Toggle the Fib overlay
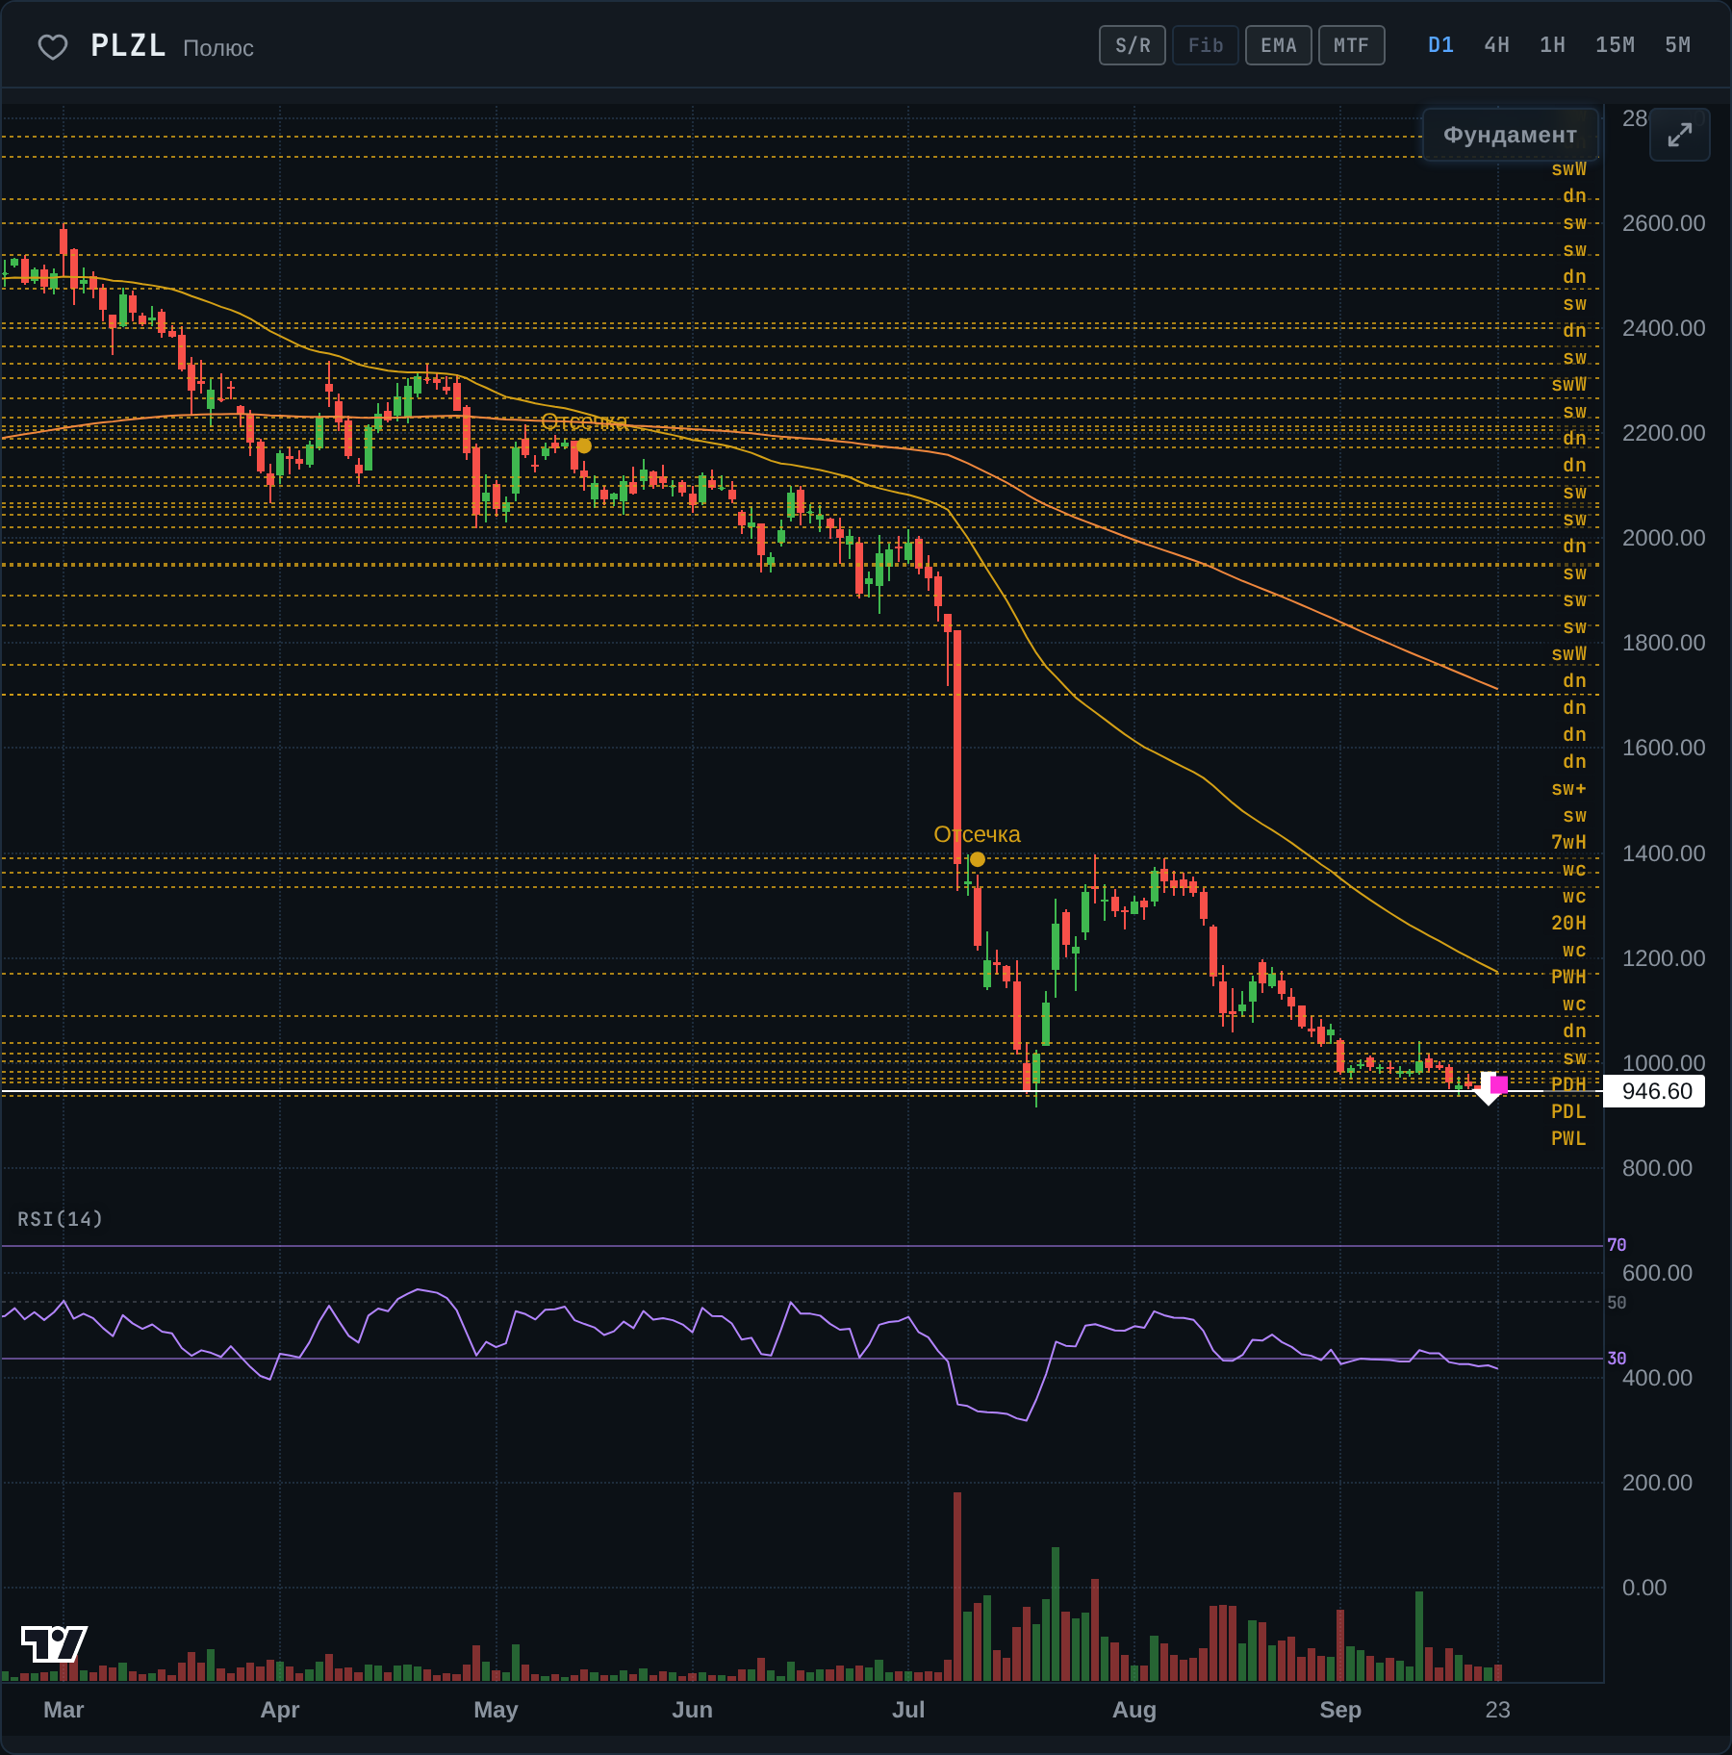This screenshot has height=1755, width=1732. 1206,45
